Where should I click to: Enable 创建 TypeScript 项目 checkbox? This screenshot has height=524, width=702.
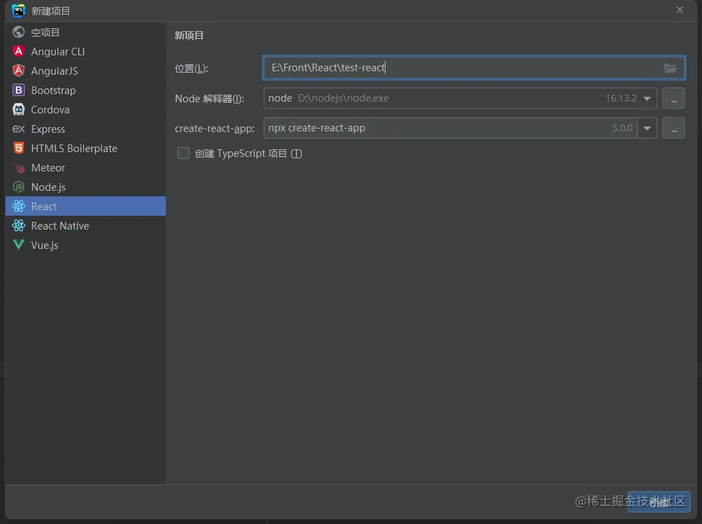coord(183,153)
